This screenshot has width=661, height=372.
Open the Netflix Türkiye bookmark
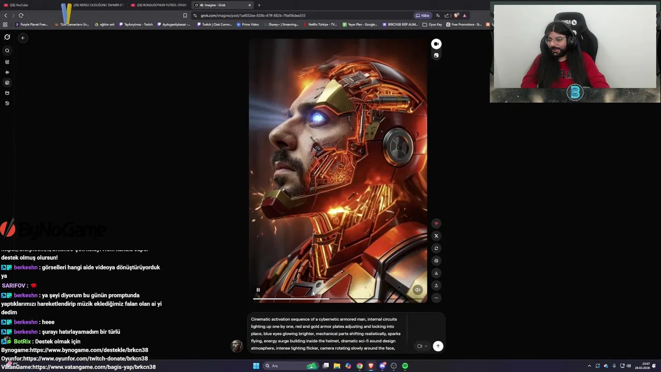pyautogui.click(x=320, y=24)
